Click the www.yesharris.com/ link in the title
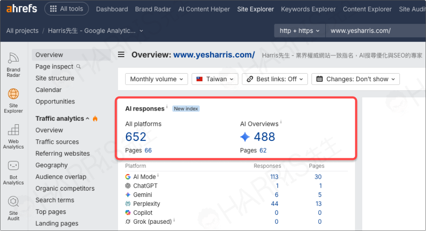This screenshot has width=426, height=231. (214, 55)
